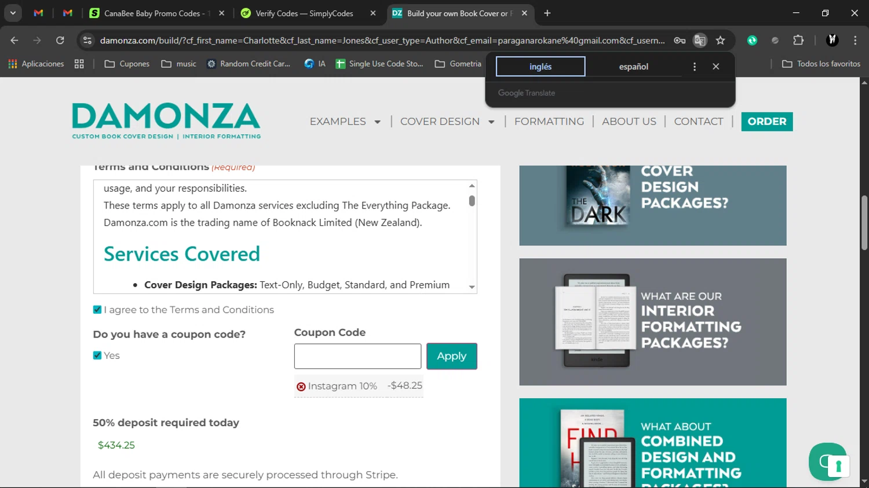The image size is (869, 488).
Task: Click the browser back arrow
Action: click(x=14, y=41)
